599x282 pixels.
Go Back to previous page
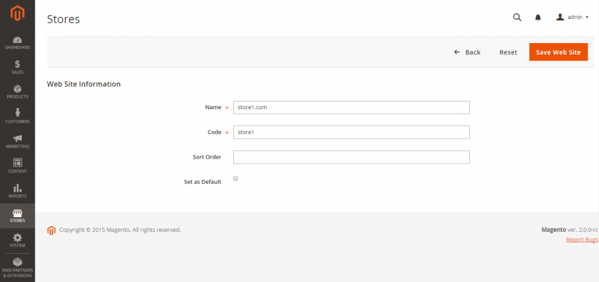coord(467,52)
